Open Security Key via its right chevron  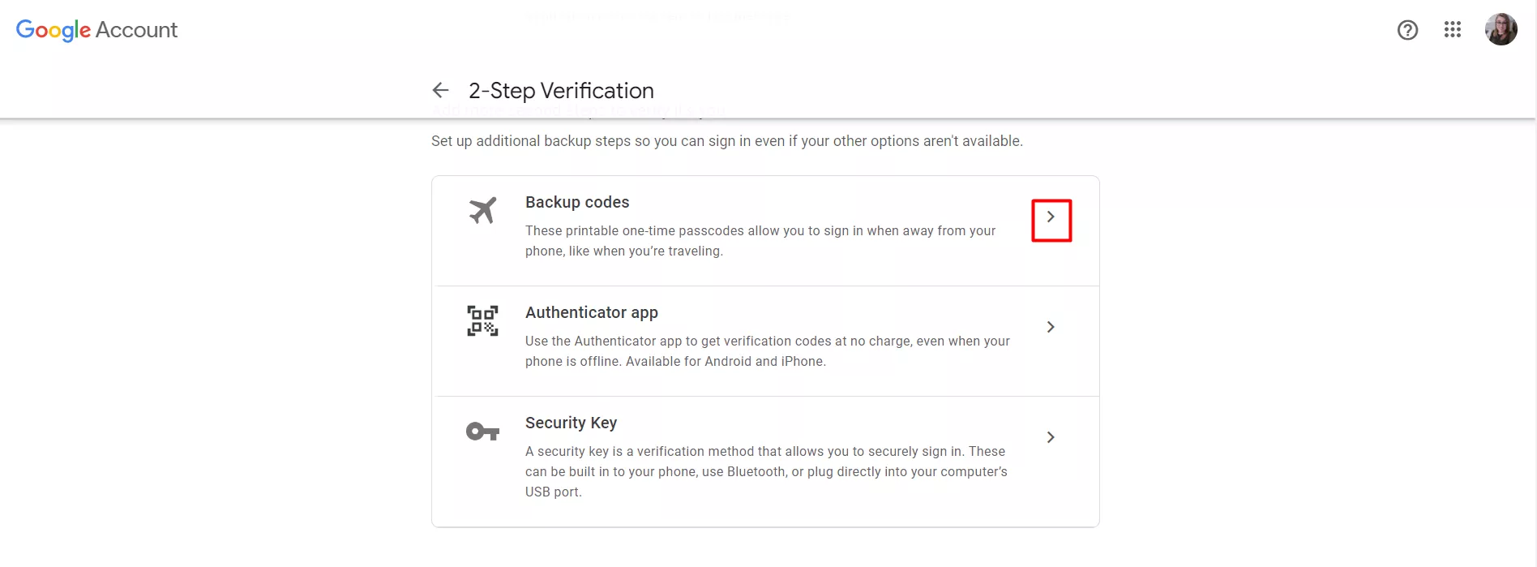pyautogui.click(x=1051, y=437)
